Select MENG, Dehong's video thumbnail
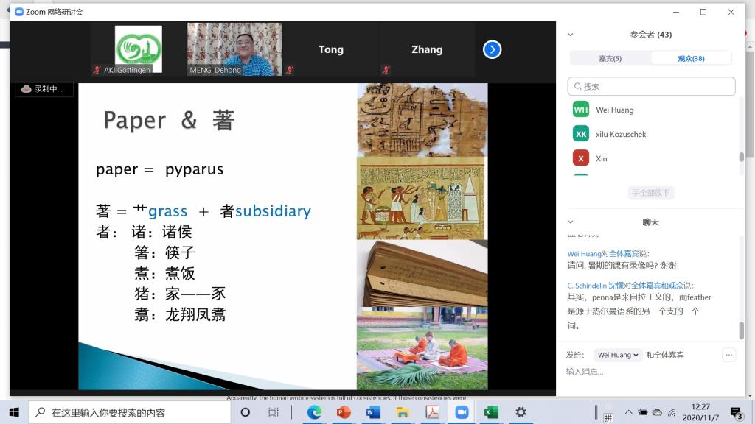The height and width of the screenshot is (424, 755). click(234, 49)
